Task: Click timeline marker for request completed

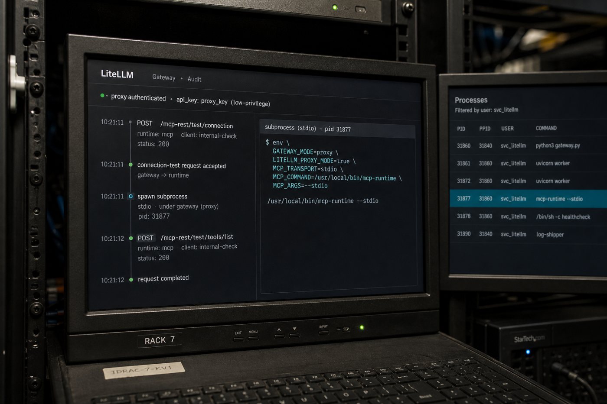Action: click(x=131, y=280)
